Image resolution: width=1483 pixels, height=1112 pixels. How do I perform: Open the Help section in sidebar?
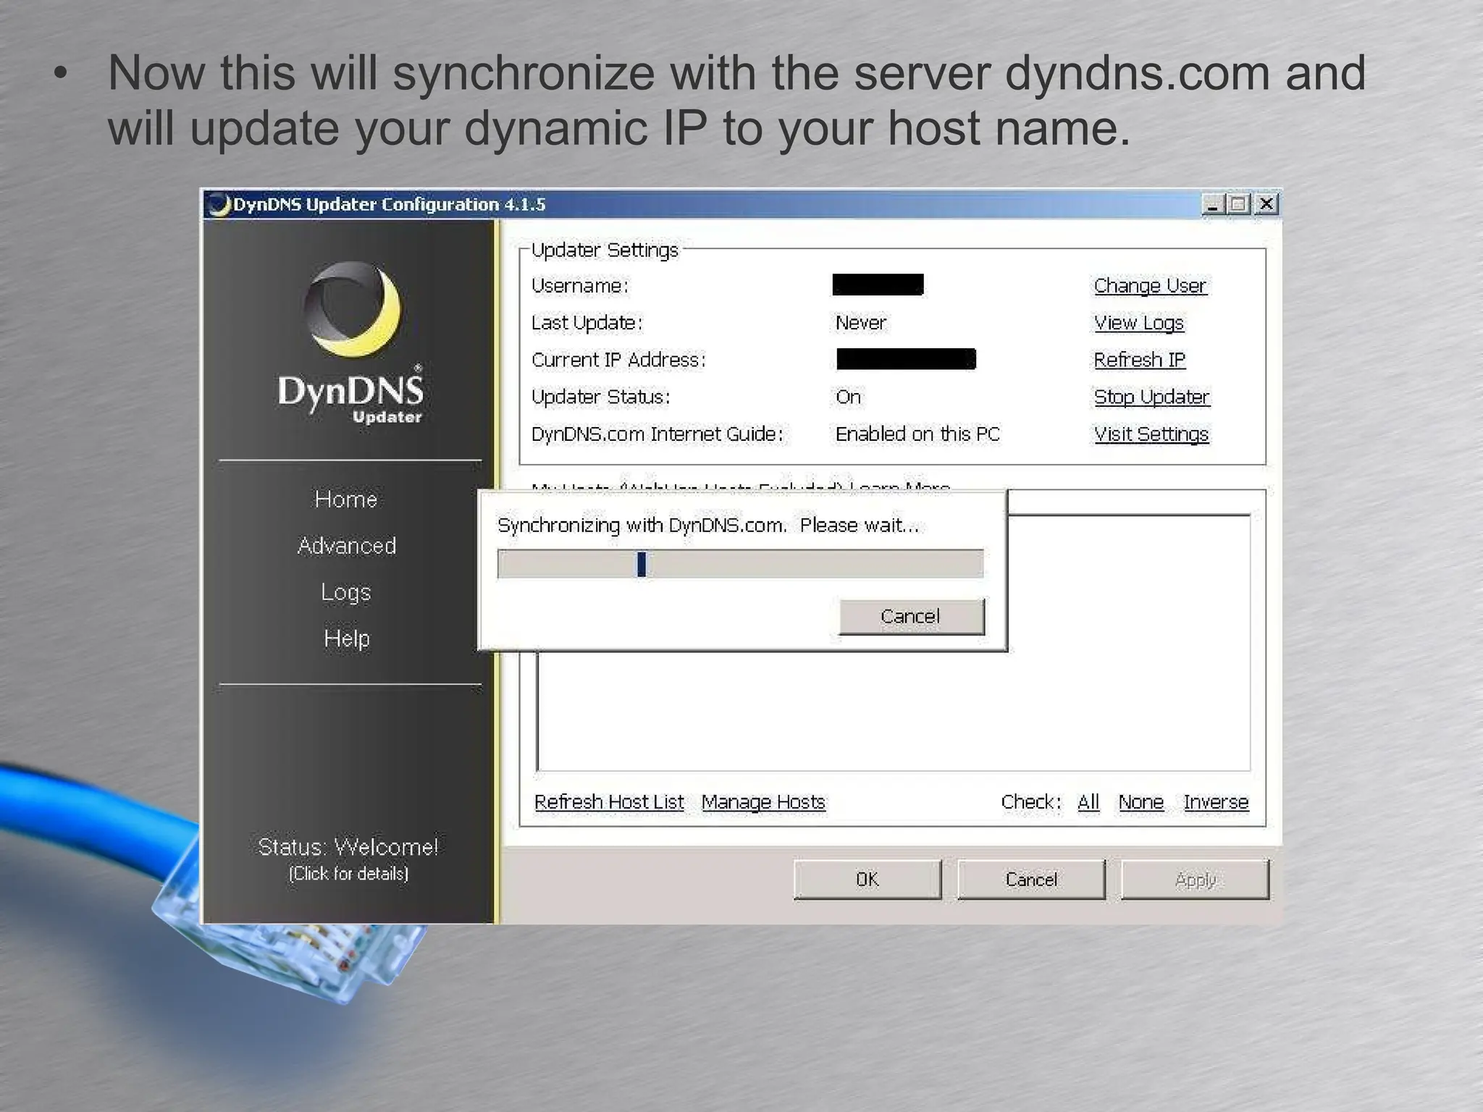click(347, 639)
